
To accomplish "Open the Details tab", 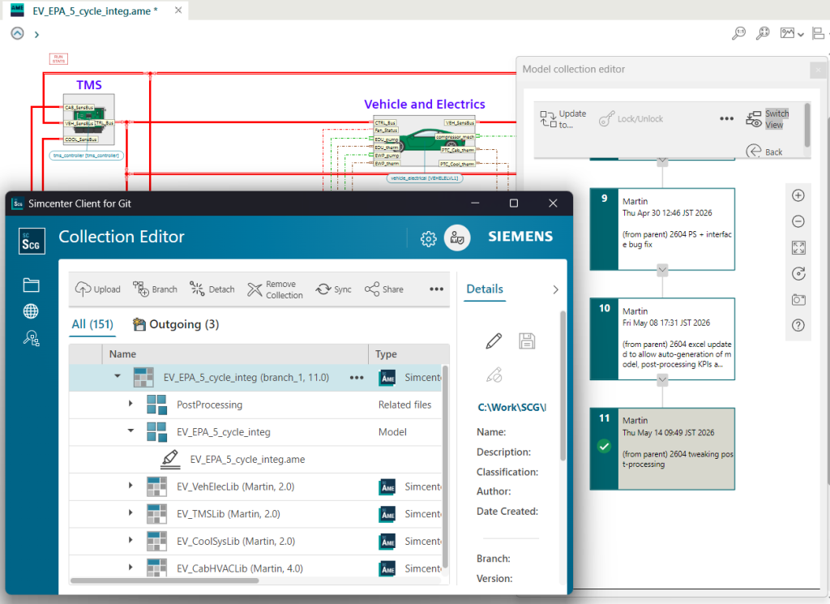I will [x=485, y=289].
